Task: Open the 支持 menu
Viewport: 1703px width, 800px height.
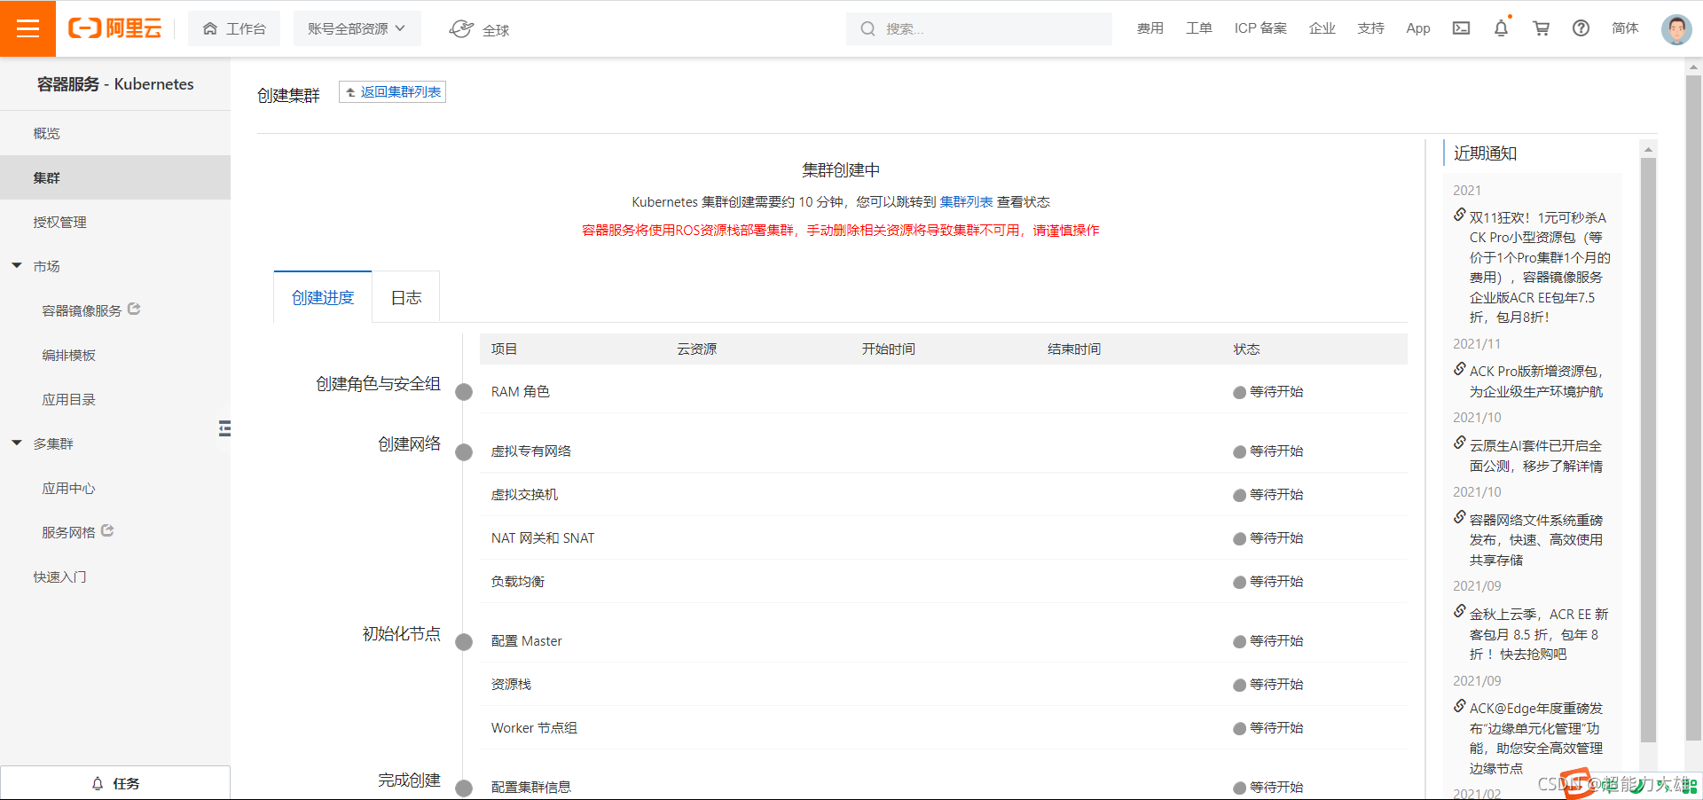Action: (1370, 28)
